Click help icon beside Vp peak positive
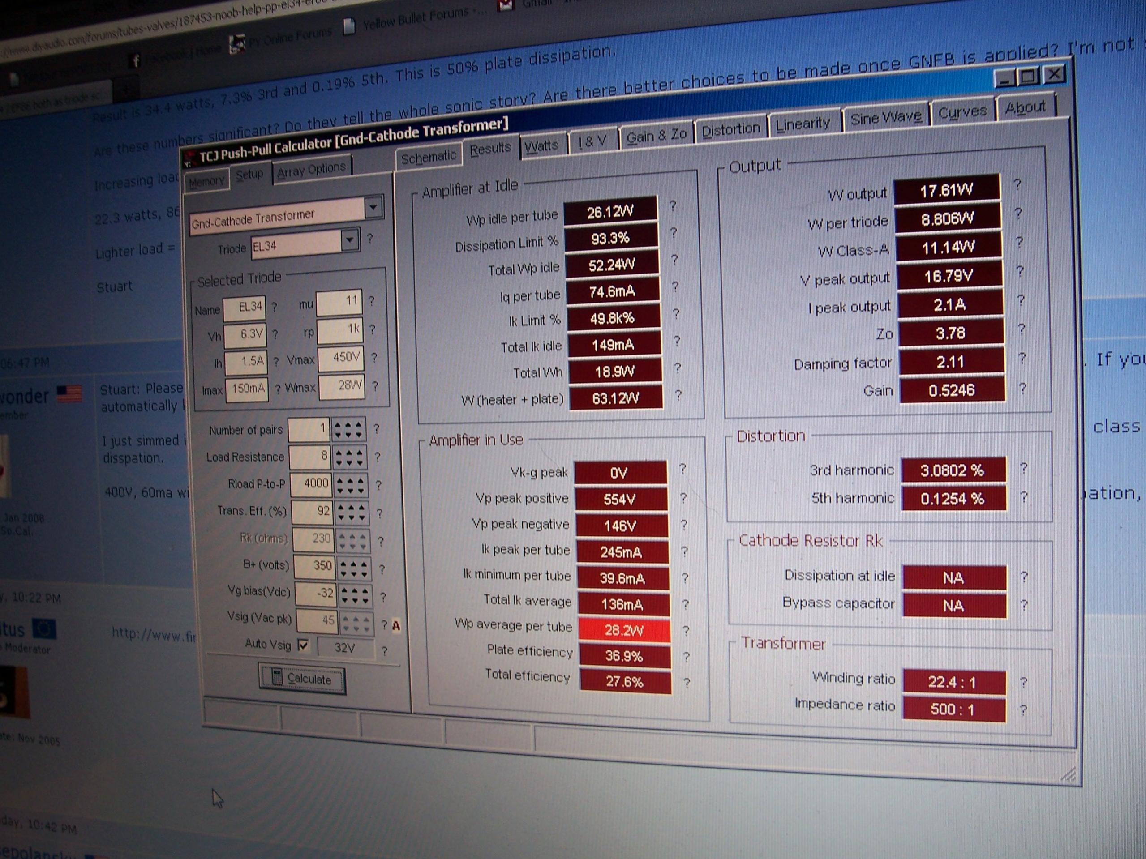The image size is (1146, 859). 683,498
